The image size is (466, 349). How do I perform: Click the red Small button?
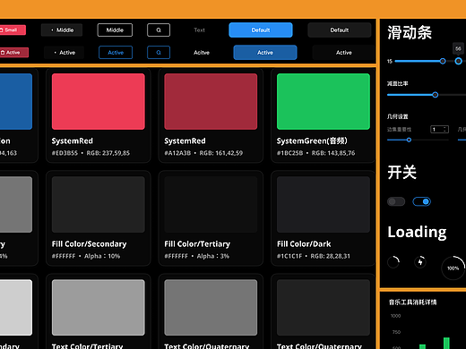tap(12, 30)
